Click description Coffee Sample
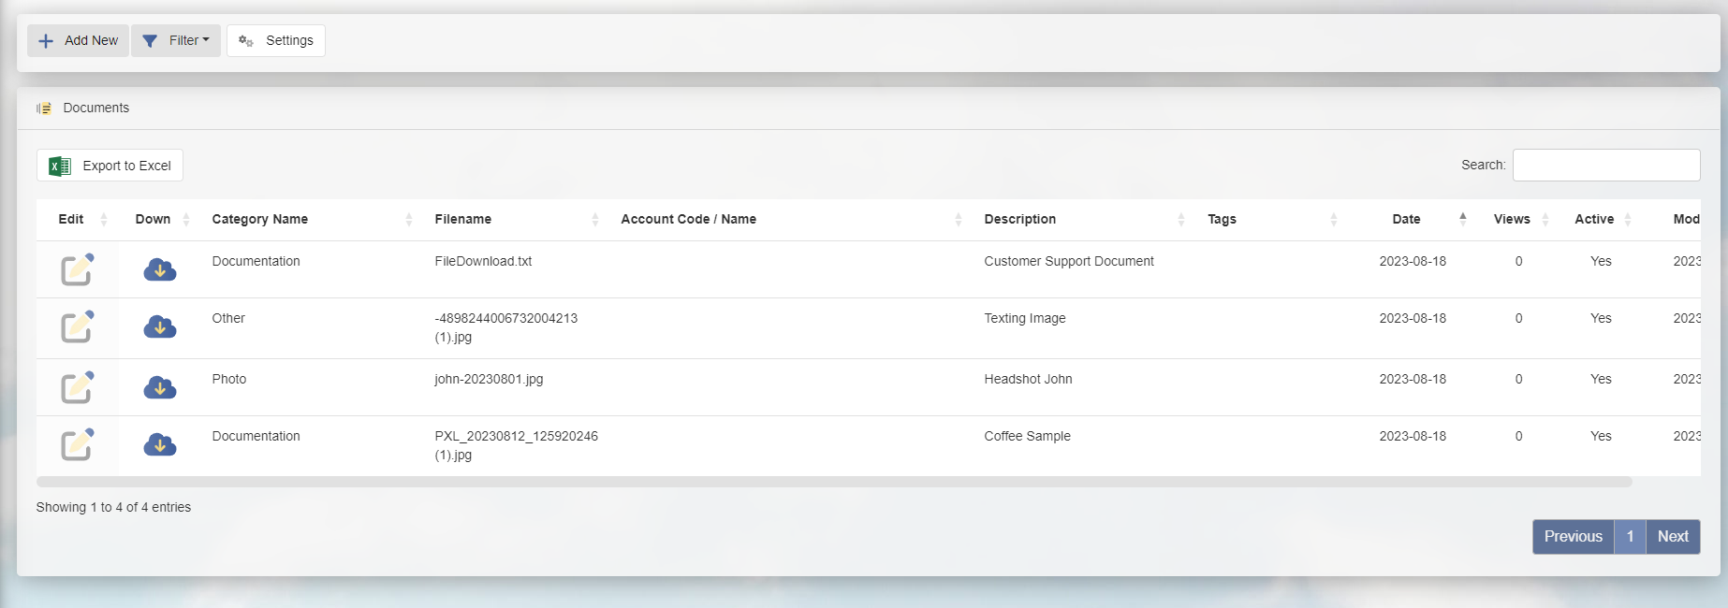Screen dimensions: 1728x608 coord(1027,437)
